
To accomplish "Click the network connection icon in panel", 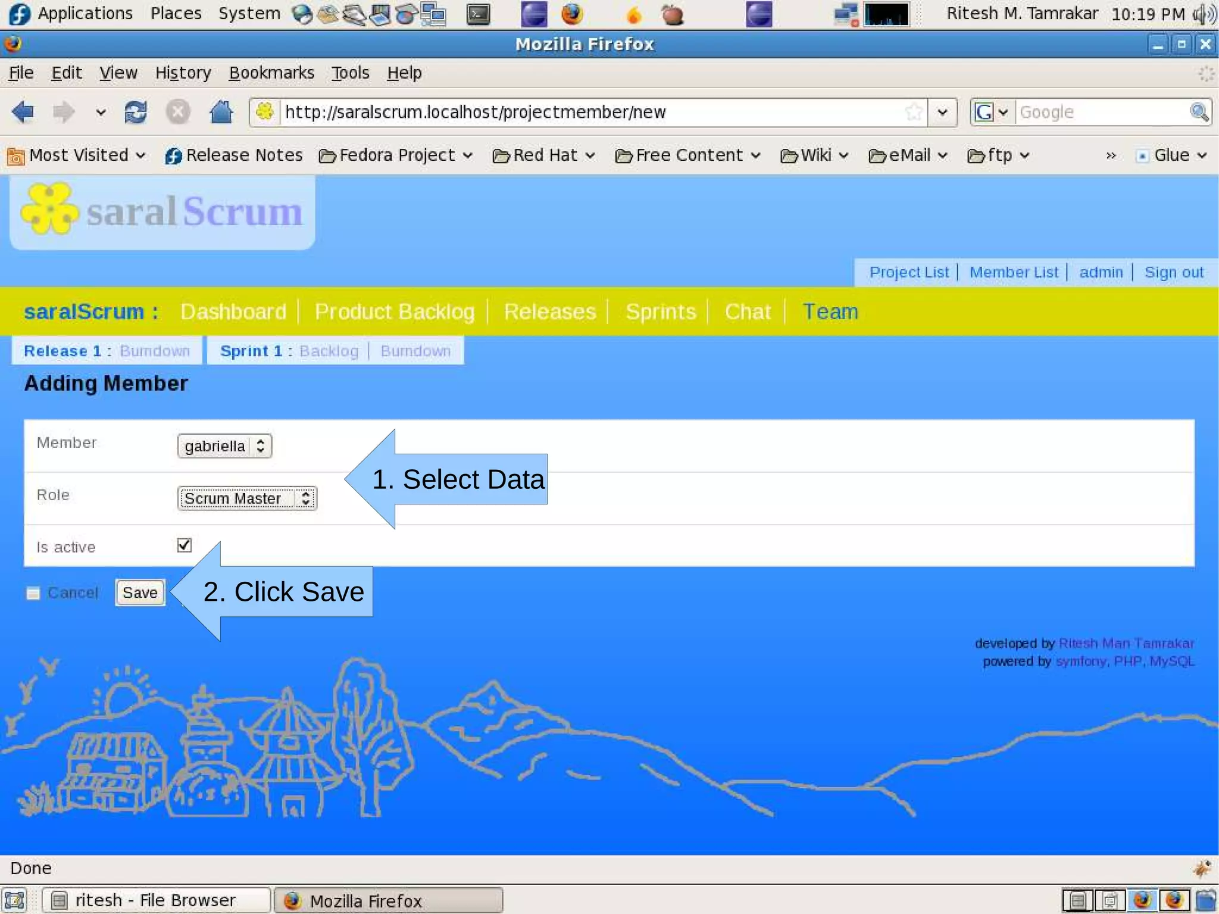I will click(x=846, y=15).
